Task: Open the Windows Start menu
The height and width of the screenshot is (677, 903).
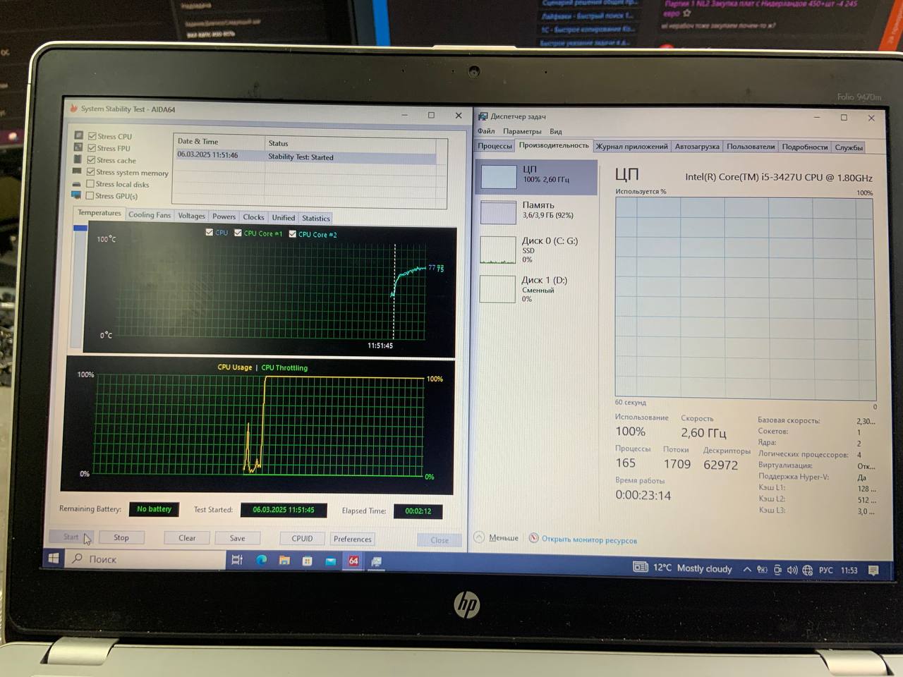Action: pos(54,559)
